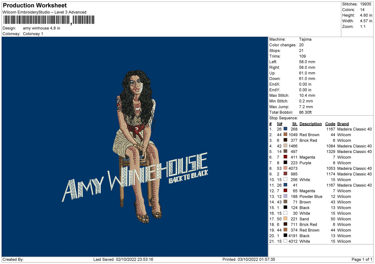Click the Machine value Tajima
This screenshot has width=375, height=264.
tap(305, 39)
